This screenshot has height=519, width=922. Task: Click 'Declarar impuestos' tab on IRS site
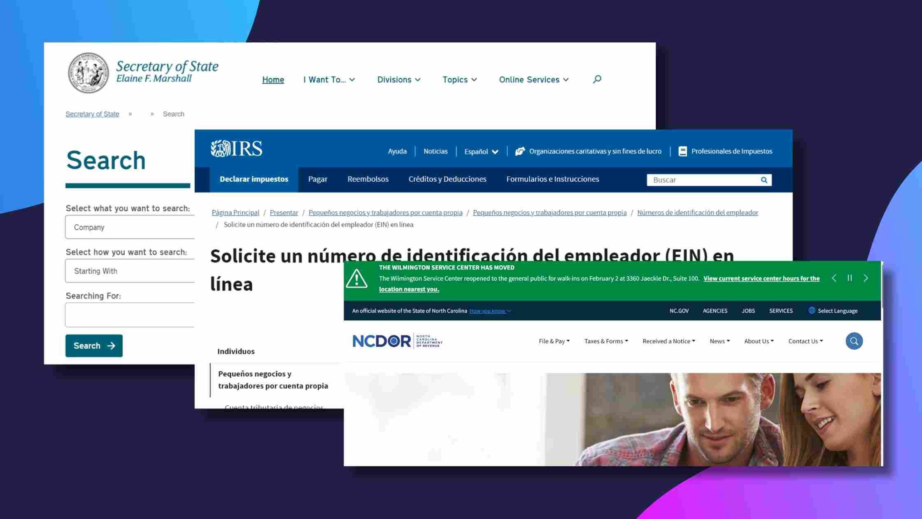tap(253, 179)
